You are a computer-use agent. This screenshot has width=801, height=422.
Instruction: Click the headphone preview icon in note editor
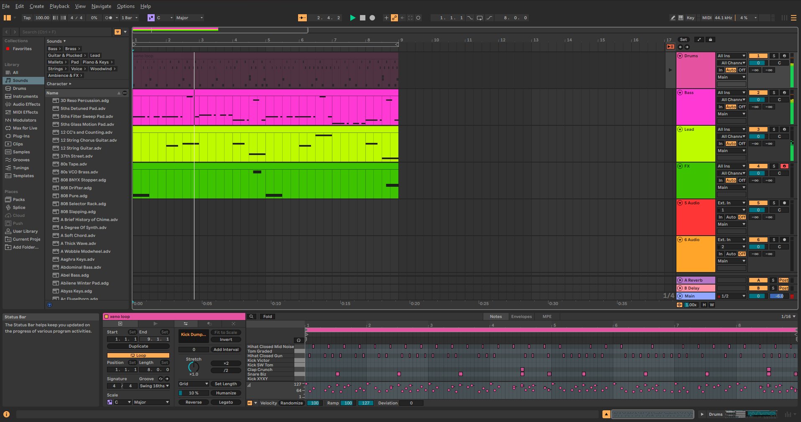click(298, 340)
